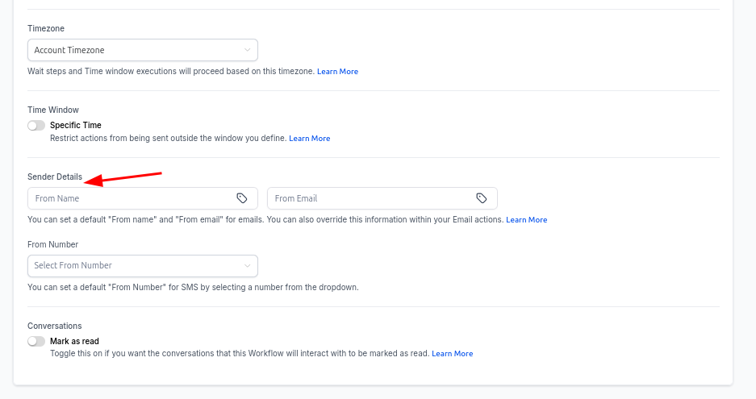Toggle the Mark as read switch on
756x399 pixels.
[36, 341]
